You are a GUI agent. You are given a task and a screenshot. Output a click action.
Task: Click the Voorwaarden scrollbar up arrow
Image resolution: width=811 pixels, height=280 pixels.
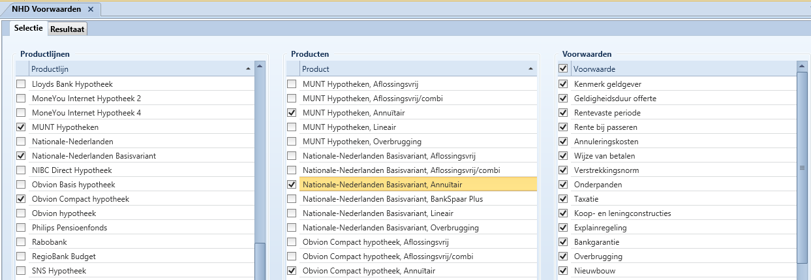[x=803, y=66]
